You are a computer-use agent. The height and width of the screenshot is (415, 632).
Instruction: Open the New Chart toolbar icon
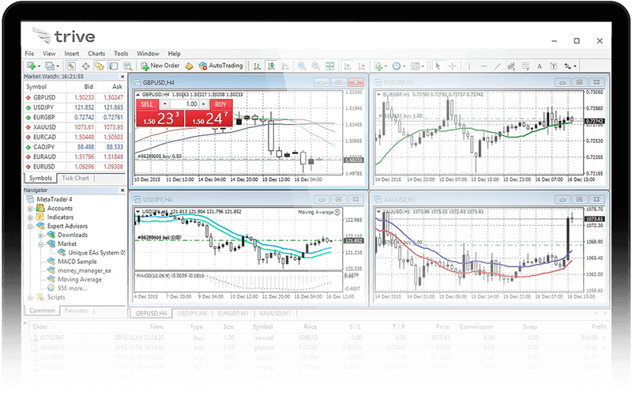point(31,66)
